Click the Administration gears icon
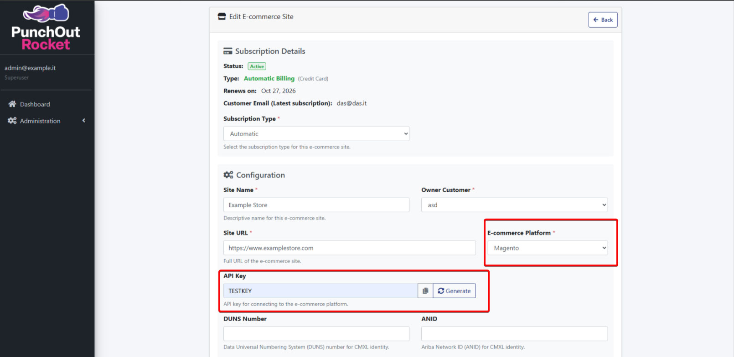Image resolution: width=734 pixels, height=357 pixels. click(12, 121)
